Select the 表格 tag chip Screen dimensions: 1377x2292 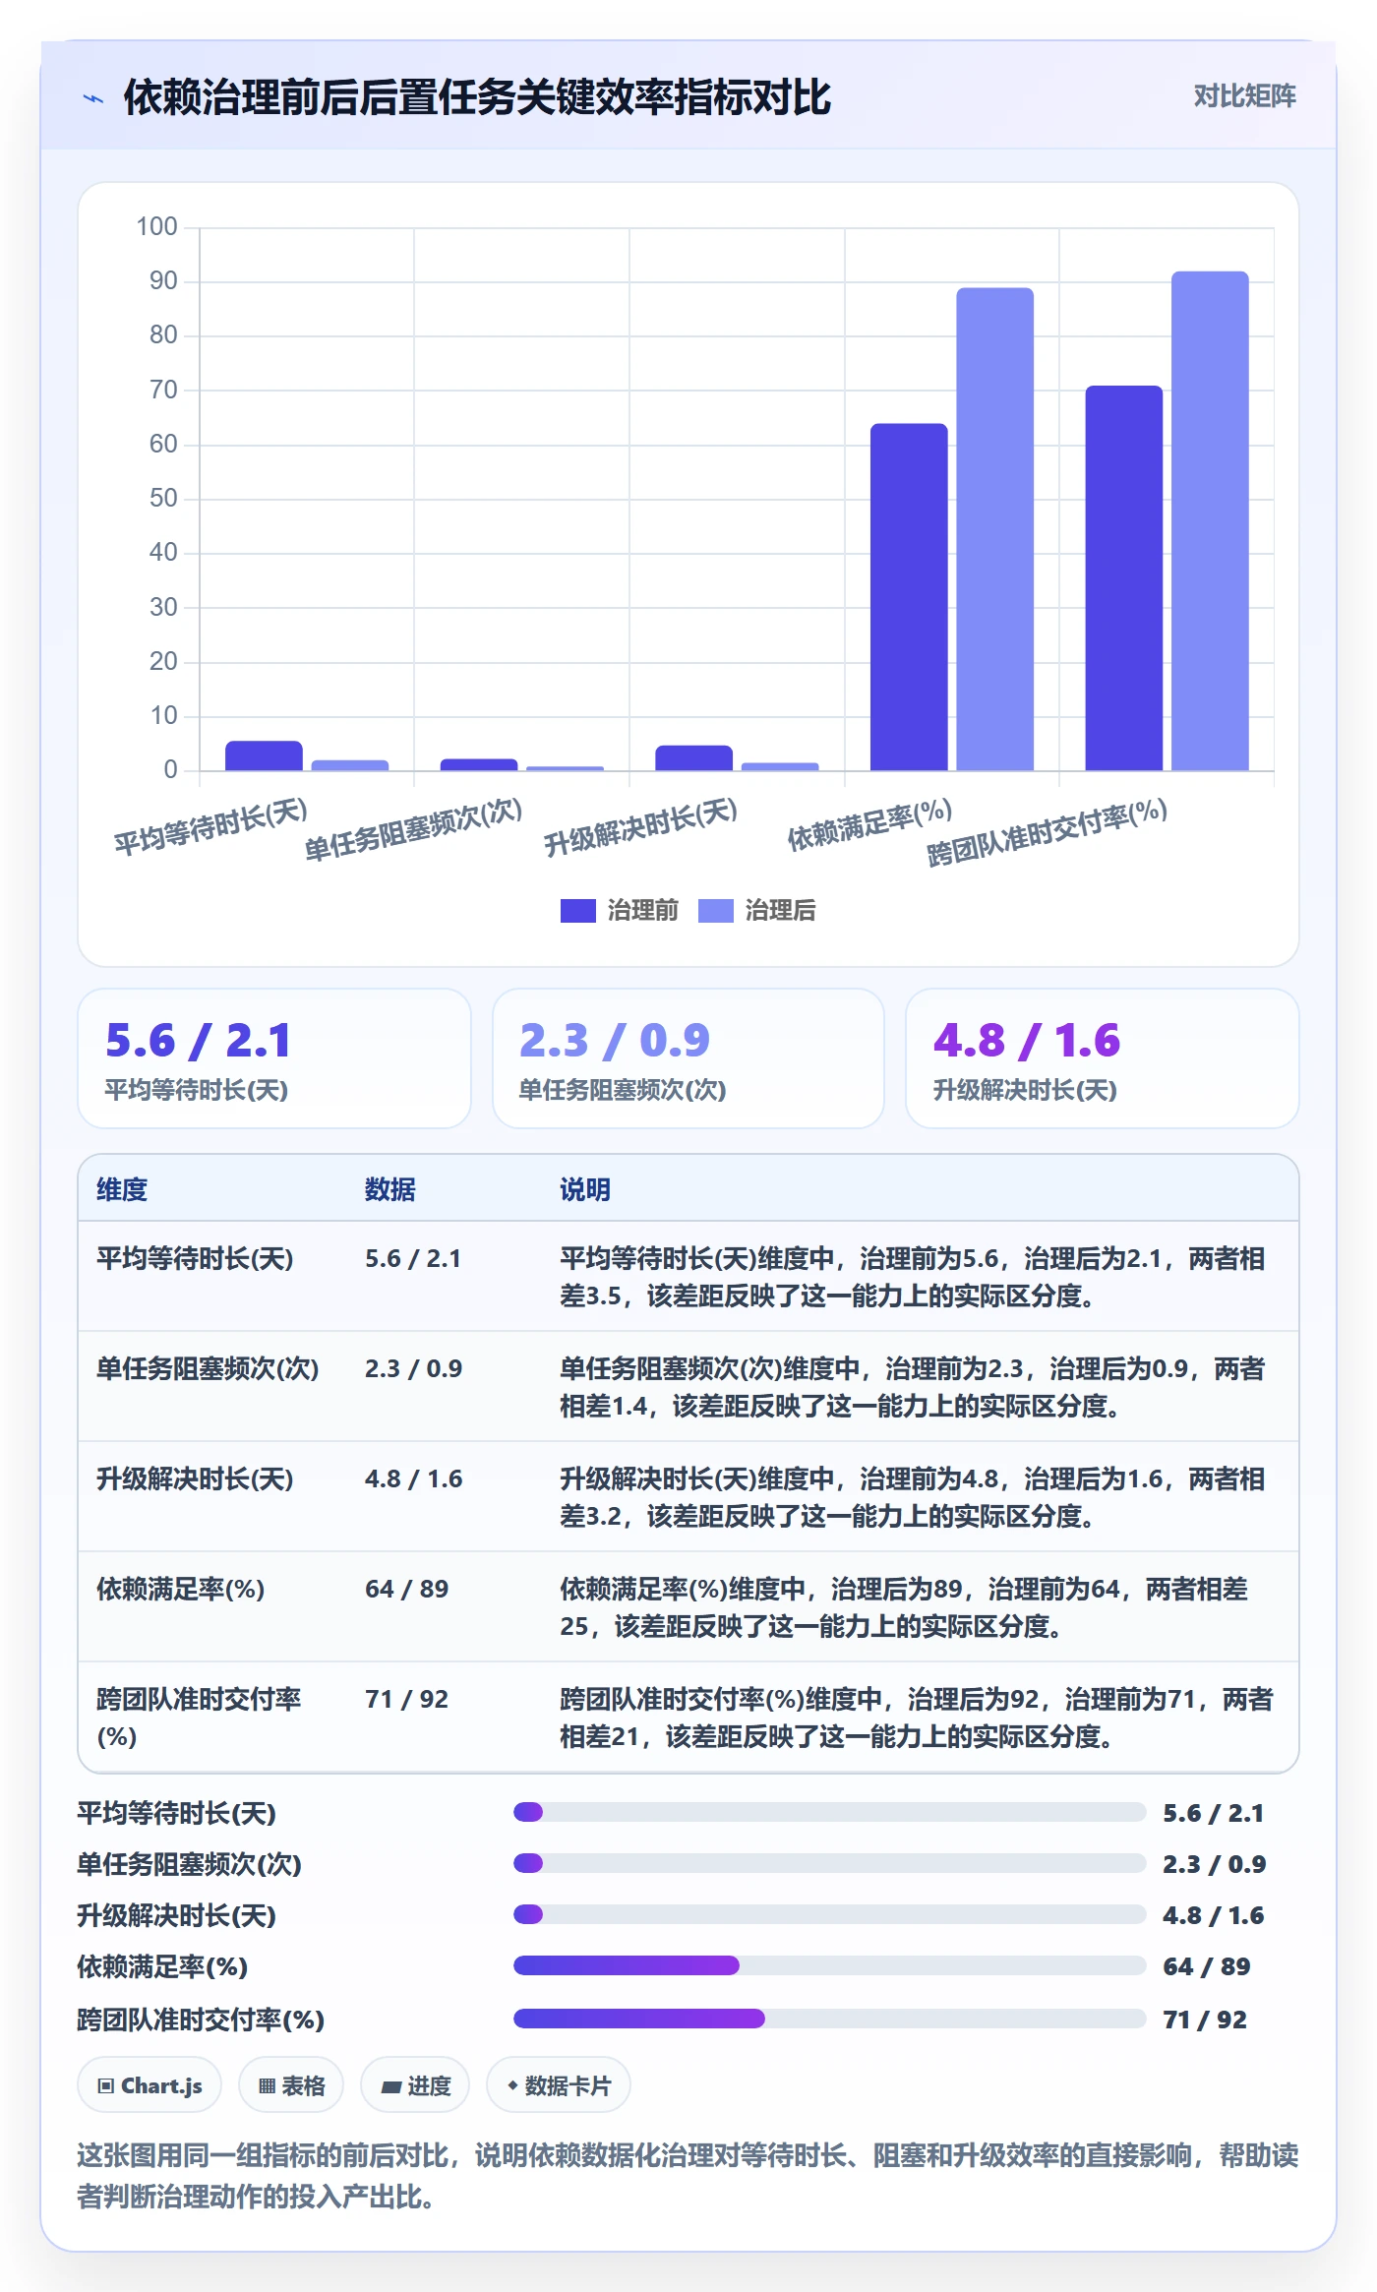click(291, 2085)
